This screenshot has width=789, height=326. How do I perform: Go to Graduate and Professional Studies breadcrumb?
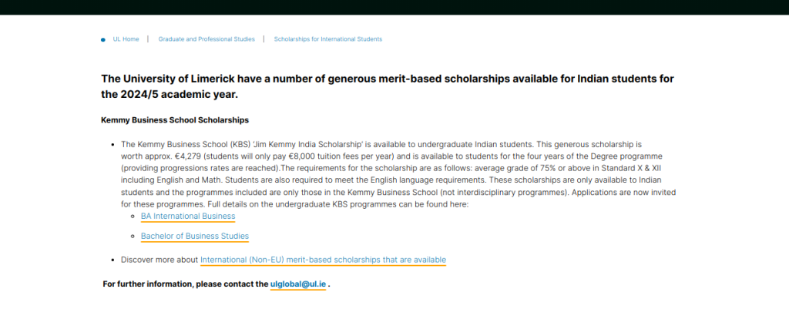pos(206,39)
